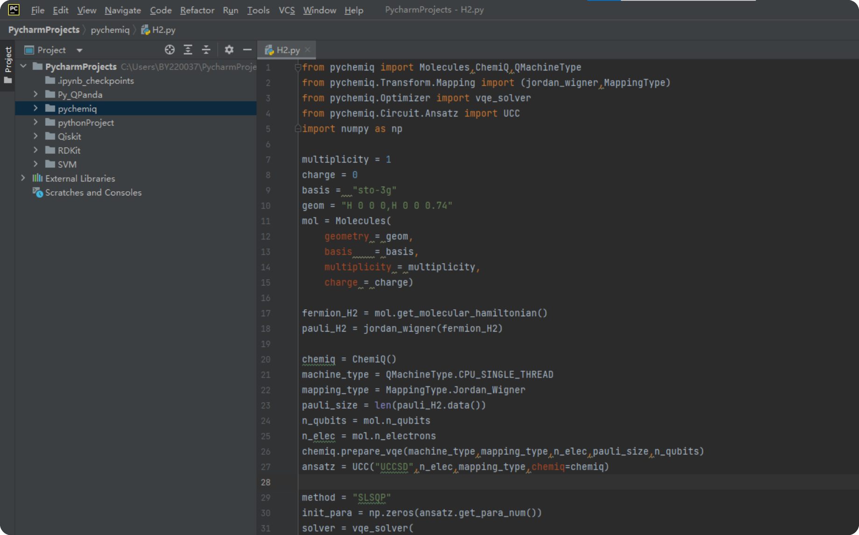859x535 pixels.
Task: Click the Scratches and Consoles icon
Action: (x=37, y=193)
